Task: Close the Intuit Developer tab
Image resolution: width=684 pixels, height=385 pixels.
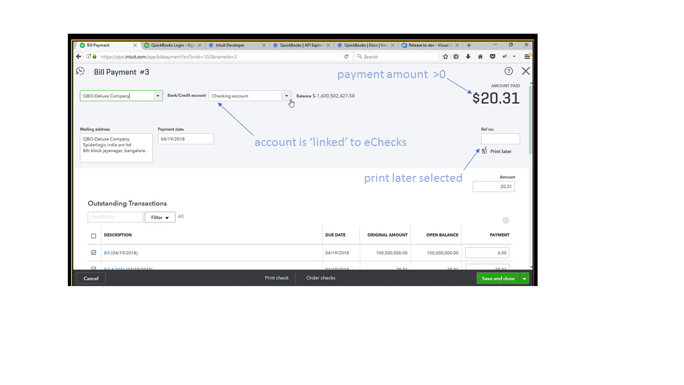Action: coord(264,45)
